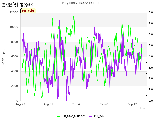
Task: Click the 3.0 right axis tick label
Action: pos(151,68)
